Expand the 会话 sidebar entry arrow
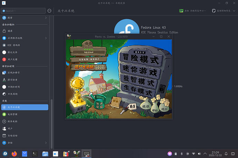Image resolution: width=238 pixels, height=158 pixels. [x=46, y=143]
